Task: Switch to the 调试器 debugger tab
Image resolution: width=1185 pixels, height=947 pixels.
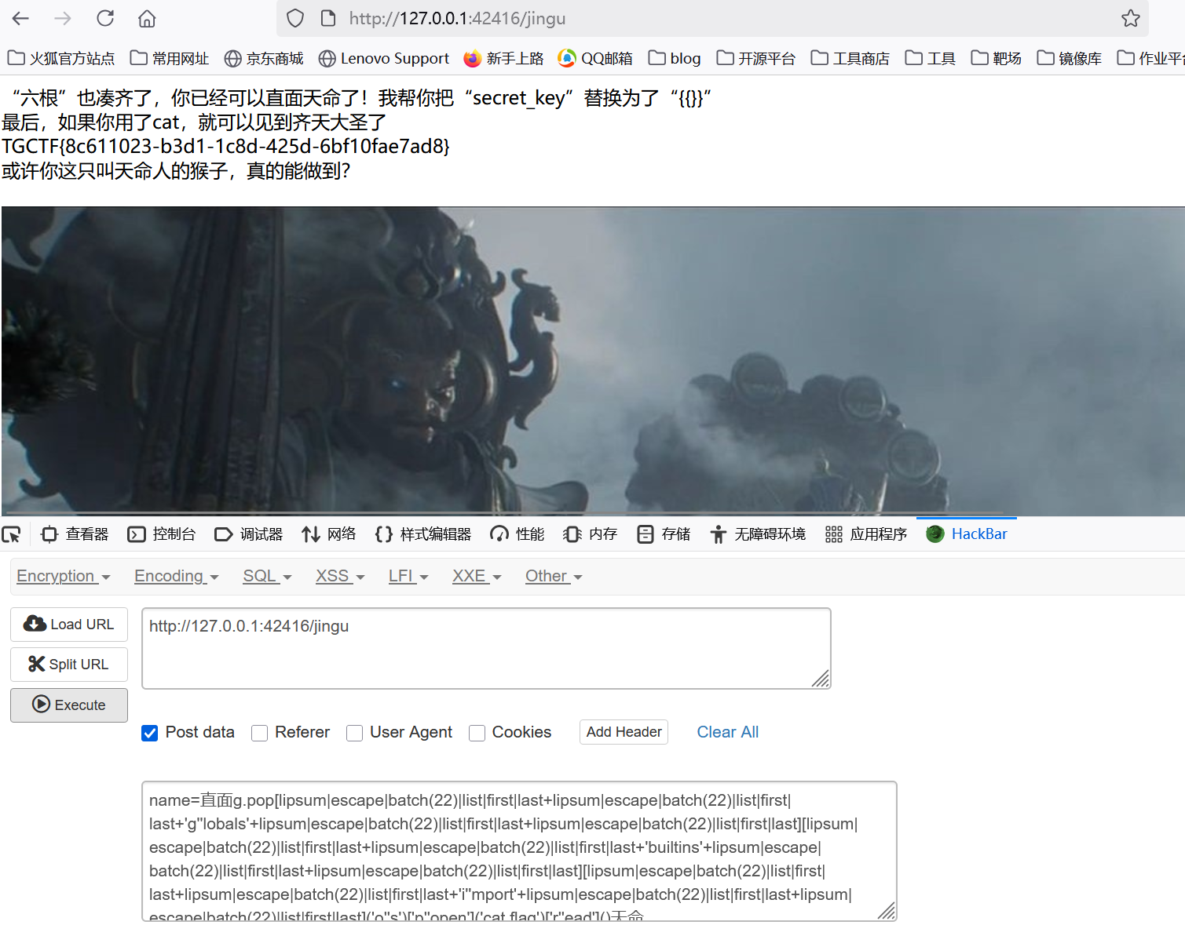Action: 249,534
